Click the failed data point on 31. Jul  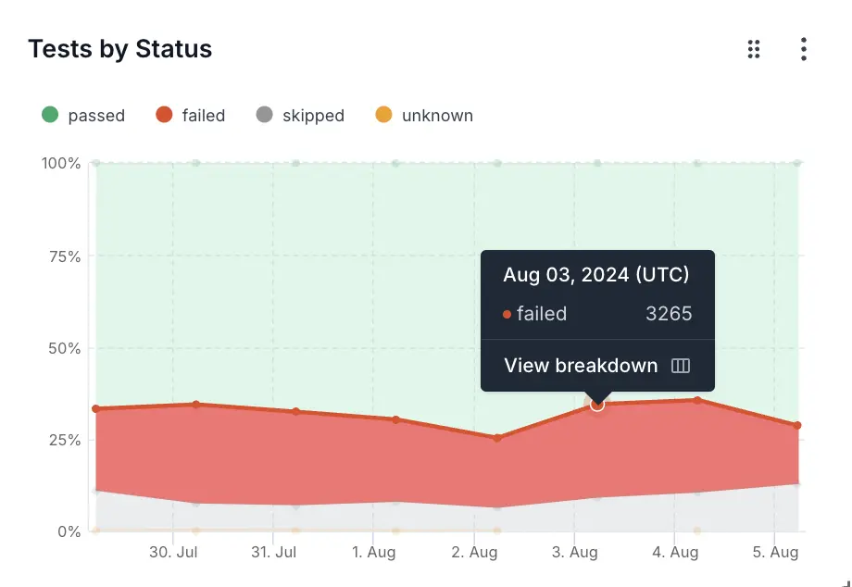[x=296, y=412]
